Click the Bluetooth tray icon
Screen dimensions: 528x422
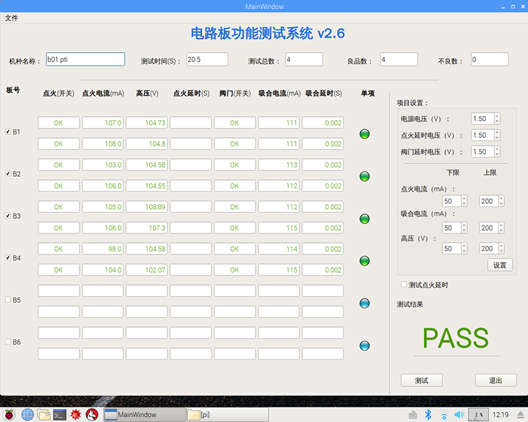click(x=428, y=414)
